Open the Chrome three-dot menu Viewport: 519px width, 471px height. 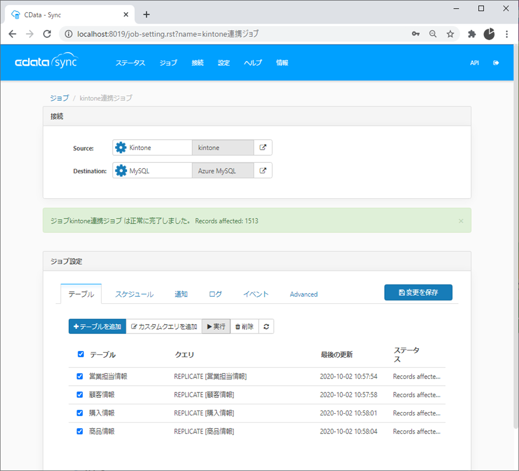coord(507,34)
